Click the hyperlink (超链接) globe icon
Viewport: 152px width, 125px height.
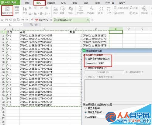(x=144, y=10)
